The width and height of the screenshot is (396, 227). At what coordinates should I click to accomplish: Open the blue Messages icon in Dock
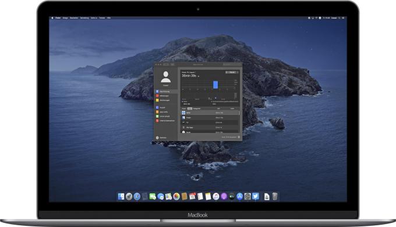tap(161, 196)
